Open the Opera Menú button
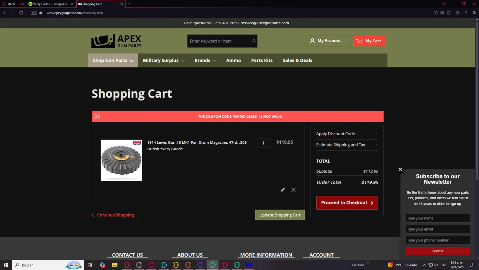Viewport: 479px width, 270px height. 9,4
